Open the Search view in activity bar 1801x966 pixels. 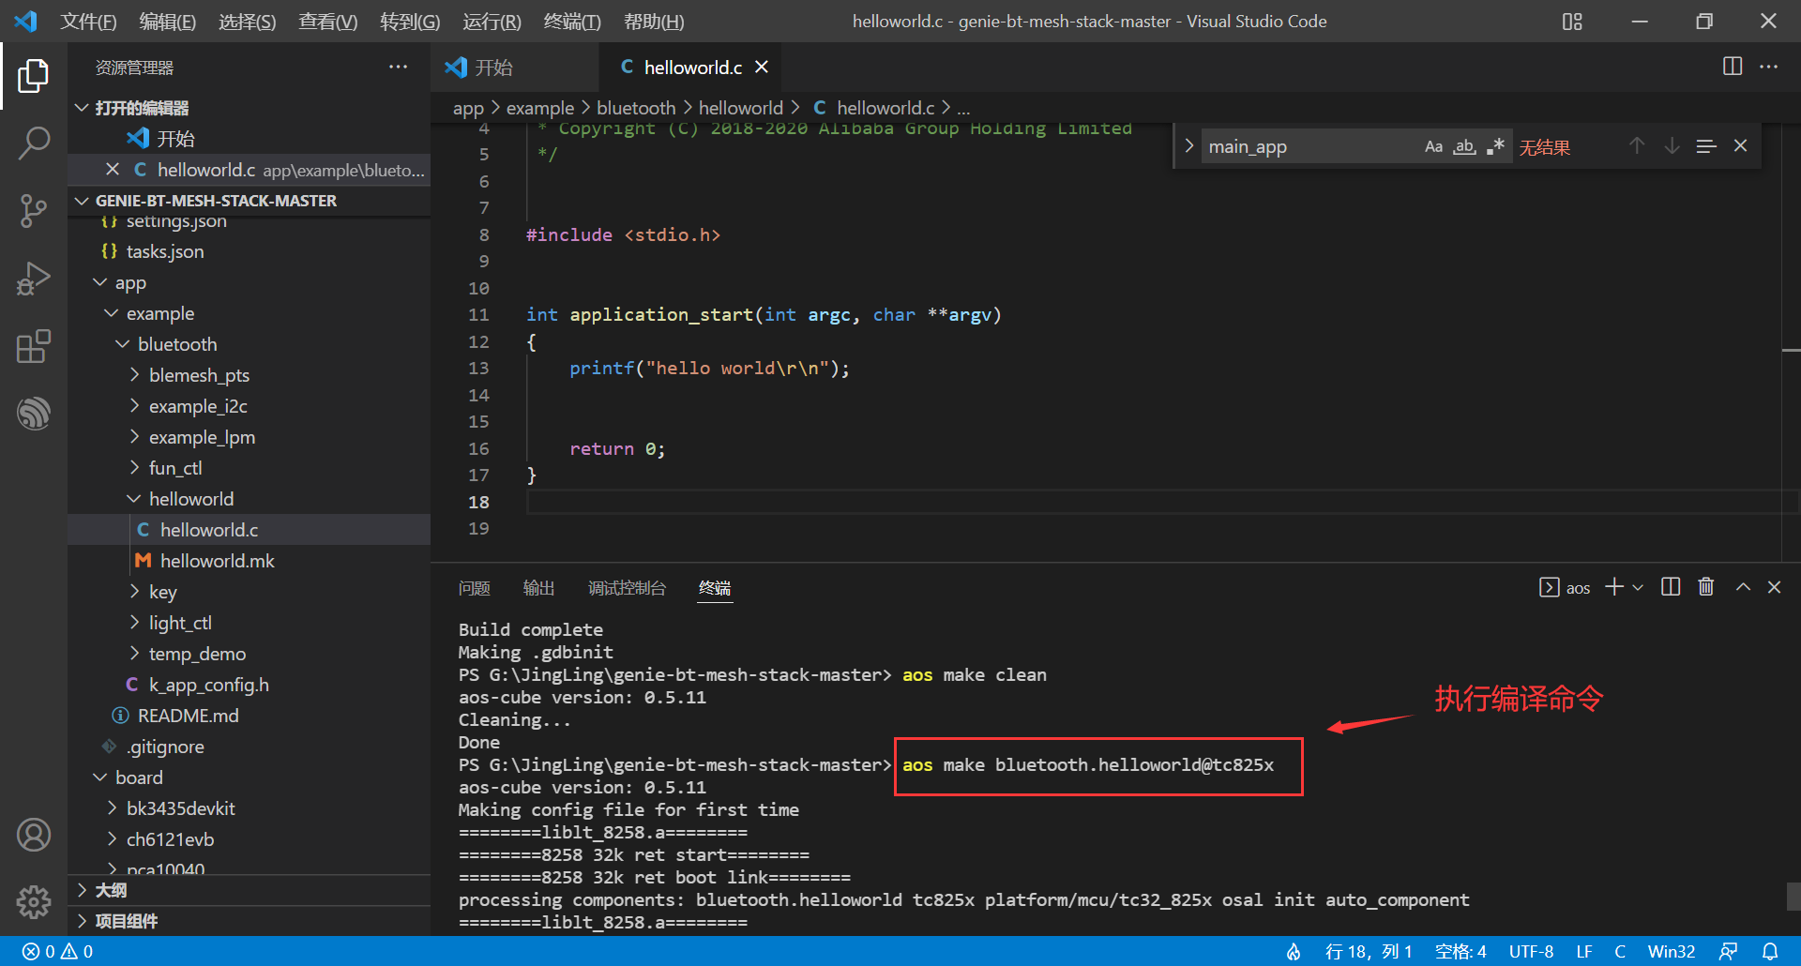pos(34,143)
